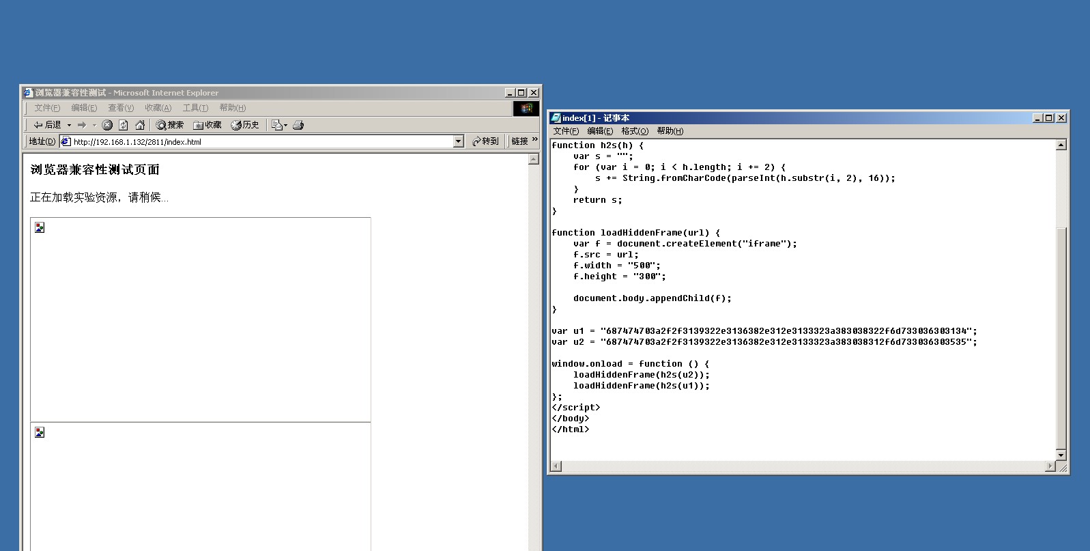This screenshot has width=1090, height=551.
Task: Click Notepad vertical scrollbar up arrow
Action: tap(1061, 145)
